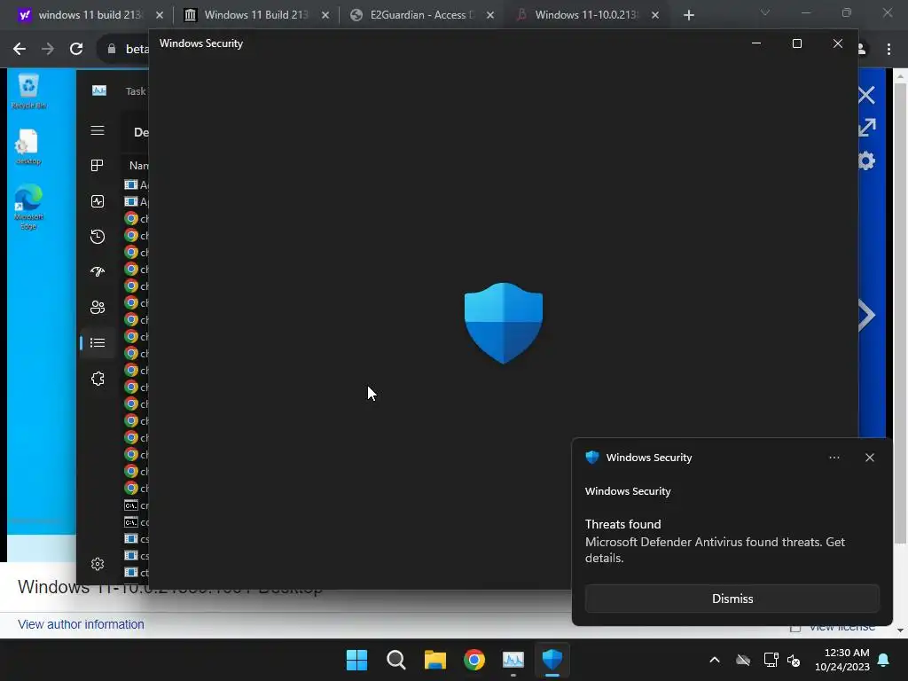Open a new browser tab
Viewport: 908px width, 681px height.
click(688, 15)
